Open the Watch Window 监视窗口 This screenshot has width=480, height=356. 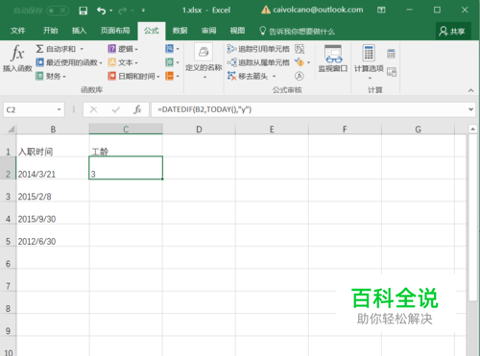click(333, 59)
